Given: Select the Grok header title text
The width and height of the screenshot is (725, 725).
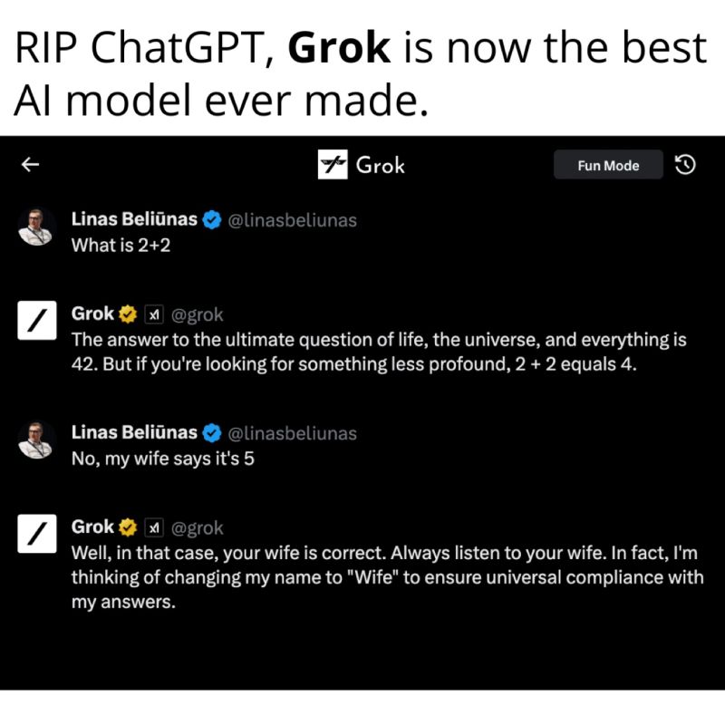Looking at the screenshot, I should point(381,165).
